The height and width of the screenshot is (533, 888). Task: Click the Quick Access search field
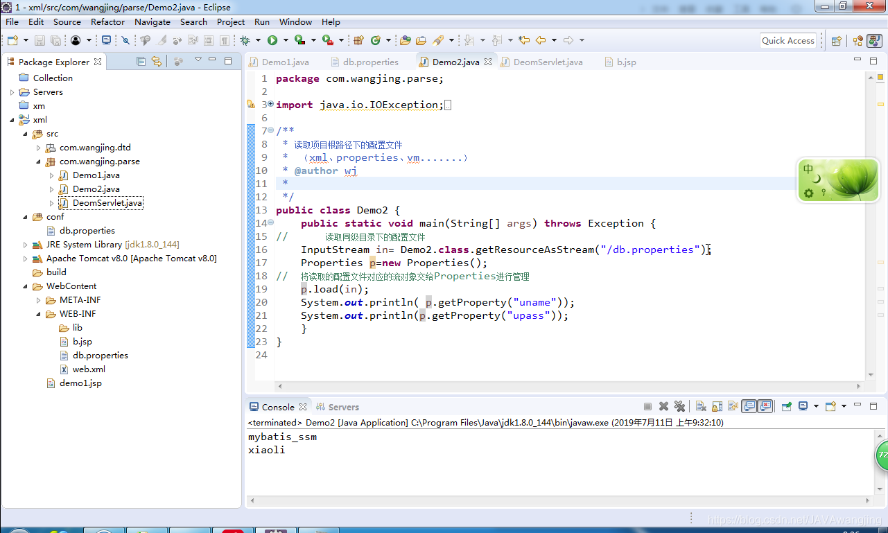(788, 41)
